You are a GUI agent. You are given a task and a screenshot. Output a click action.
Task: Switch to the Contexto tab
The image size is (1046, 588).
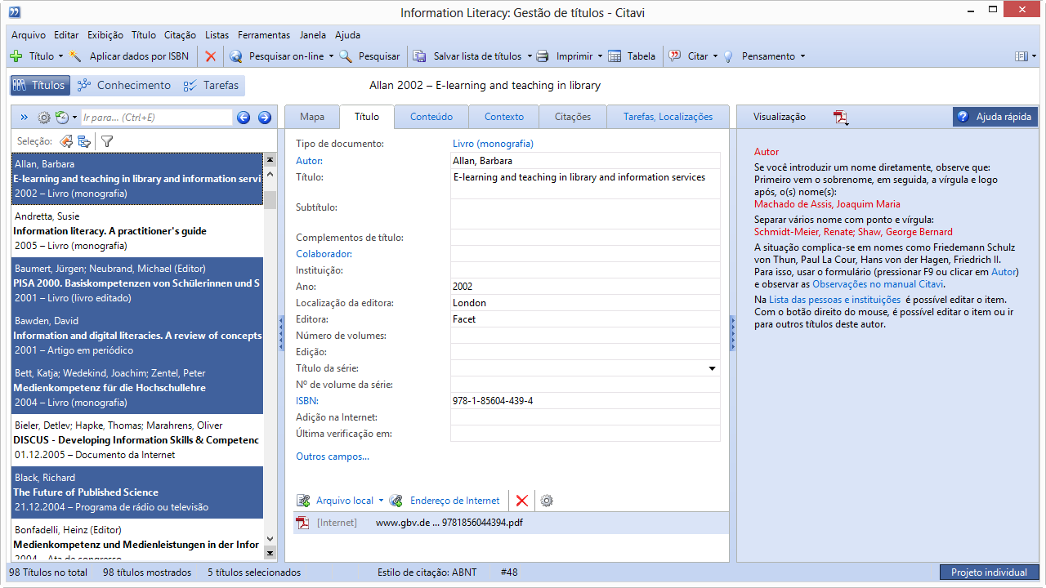pyautogui.click(x=504, y=117)
